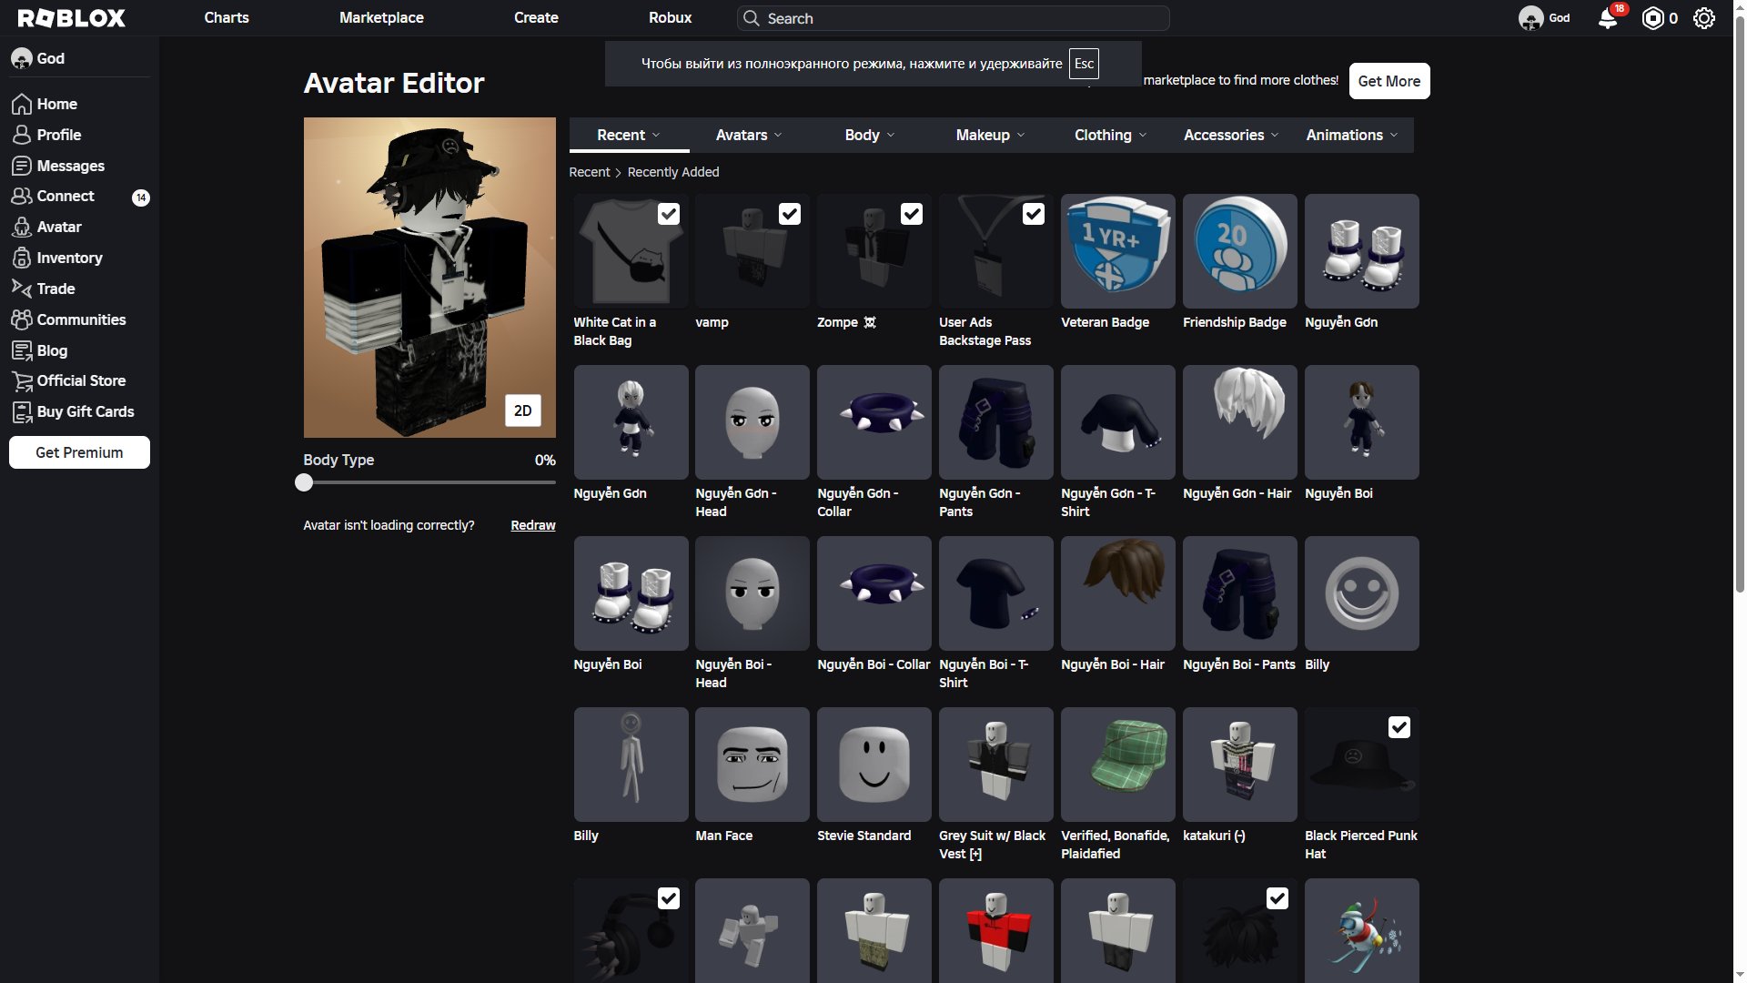The height and width of the screenshot is (983, 1747).
Task: Uncheck the vamp item checkbox
Action: tap(790, 214)
